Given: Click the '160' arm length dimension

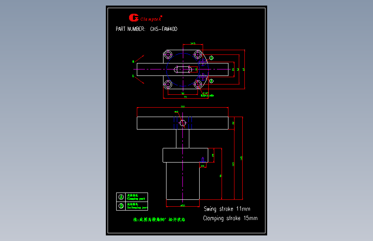Looking at the screenshot, I should 183,106.
